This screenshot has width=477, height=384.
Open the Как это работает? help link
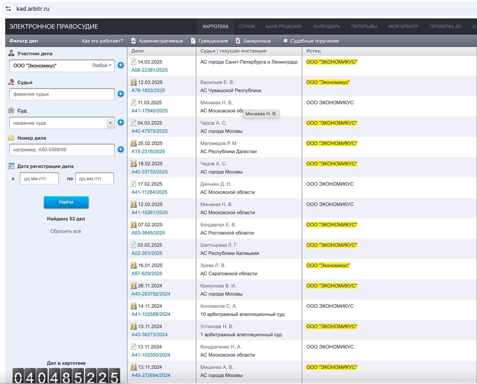pyautogui.click(x=102, y=41)
